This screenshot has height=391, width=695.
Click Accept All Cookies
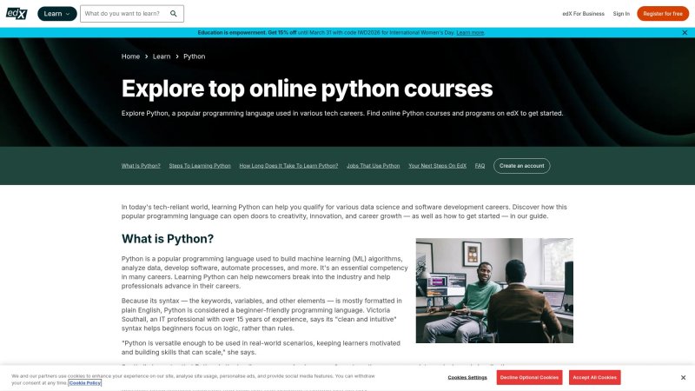(594, 377)
